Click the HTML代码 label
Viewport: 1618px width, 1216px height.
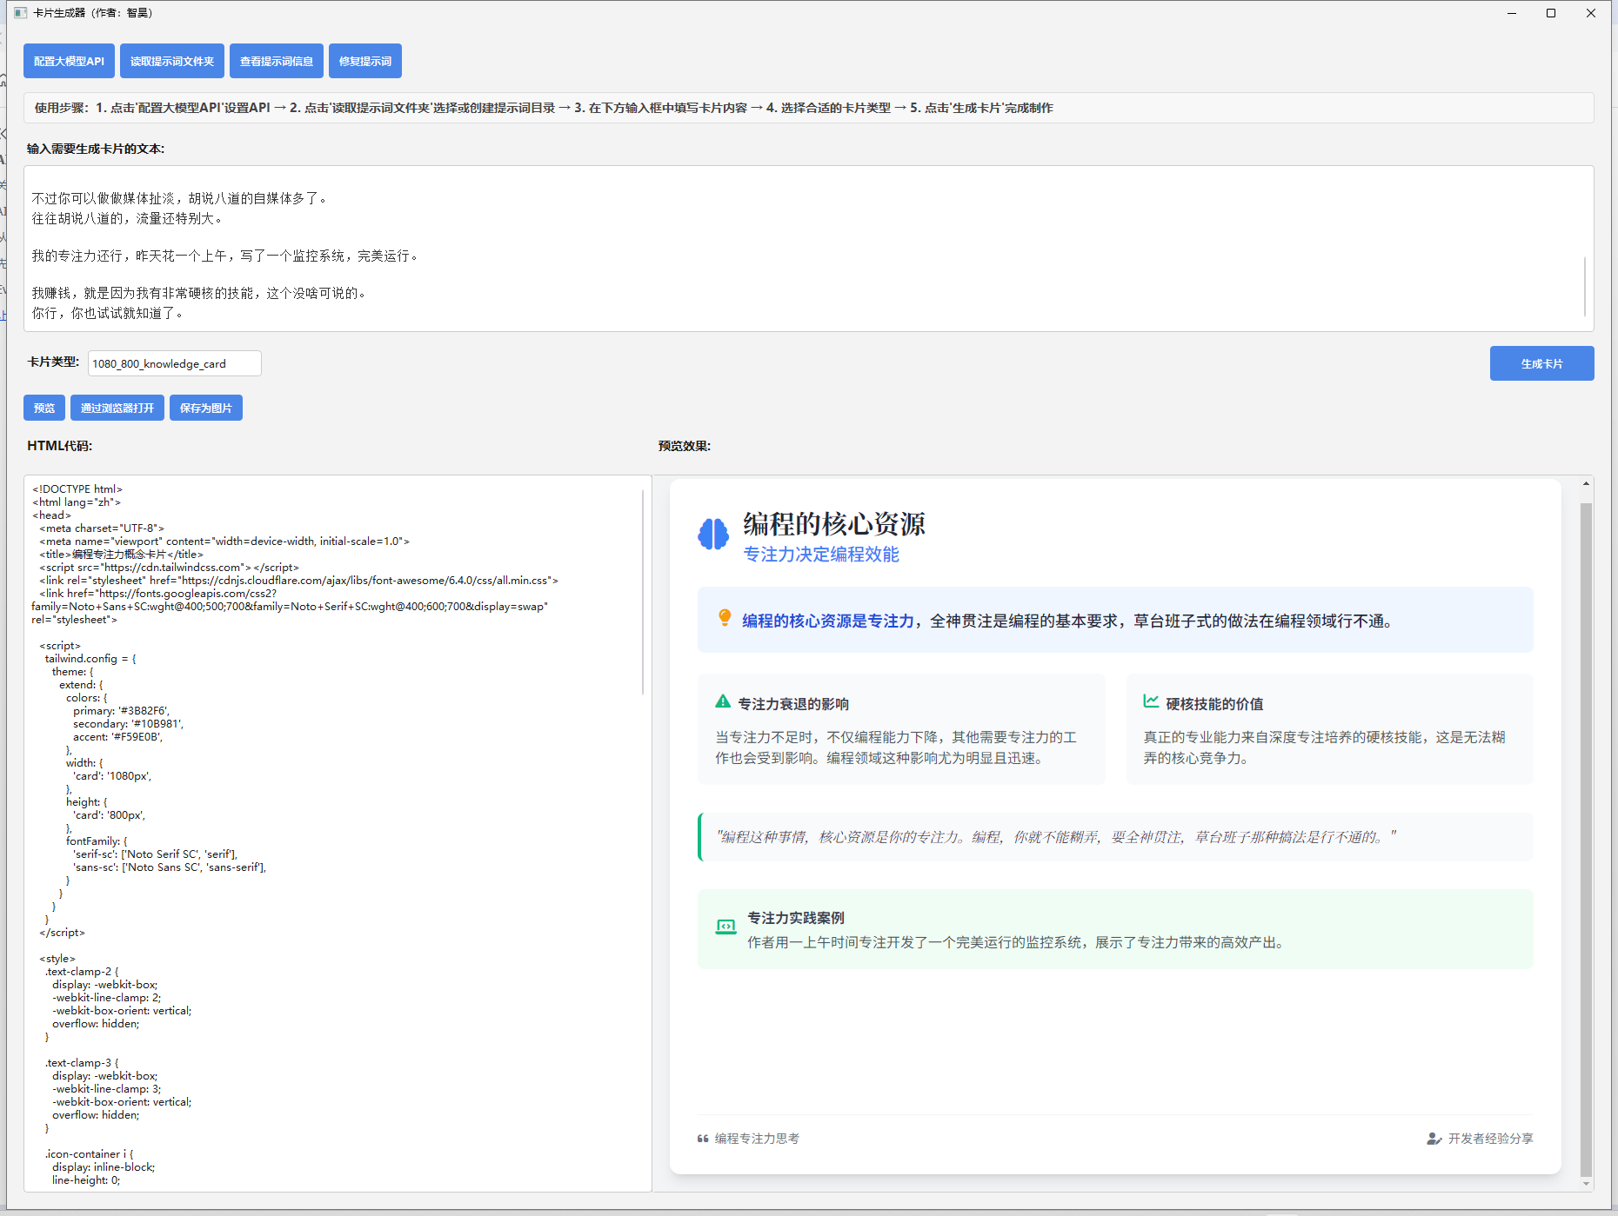coord(59,446)
